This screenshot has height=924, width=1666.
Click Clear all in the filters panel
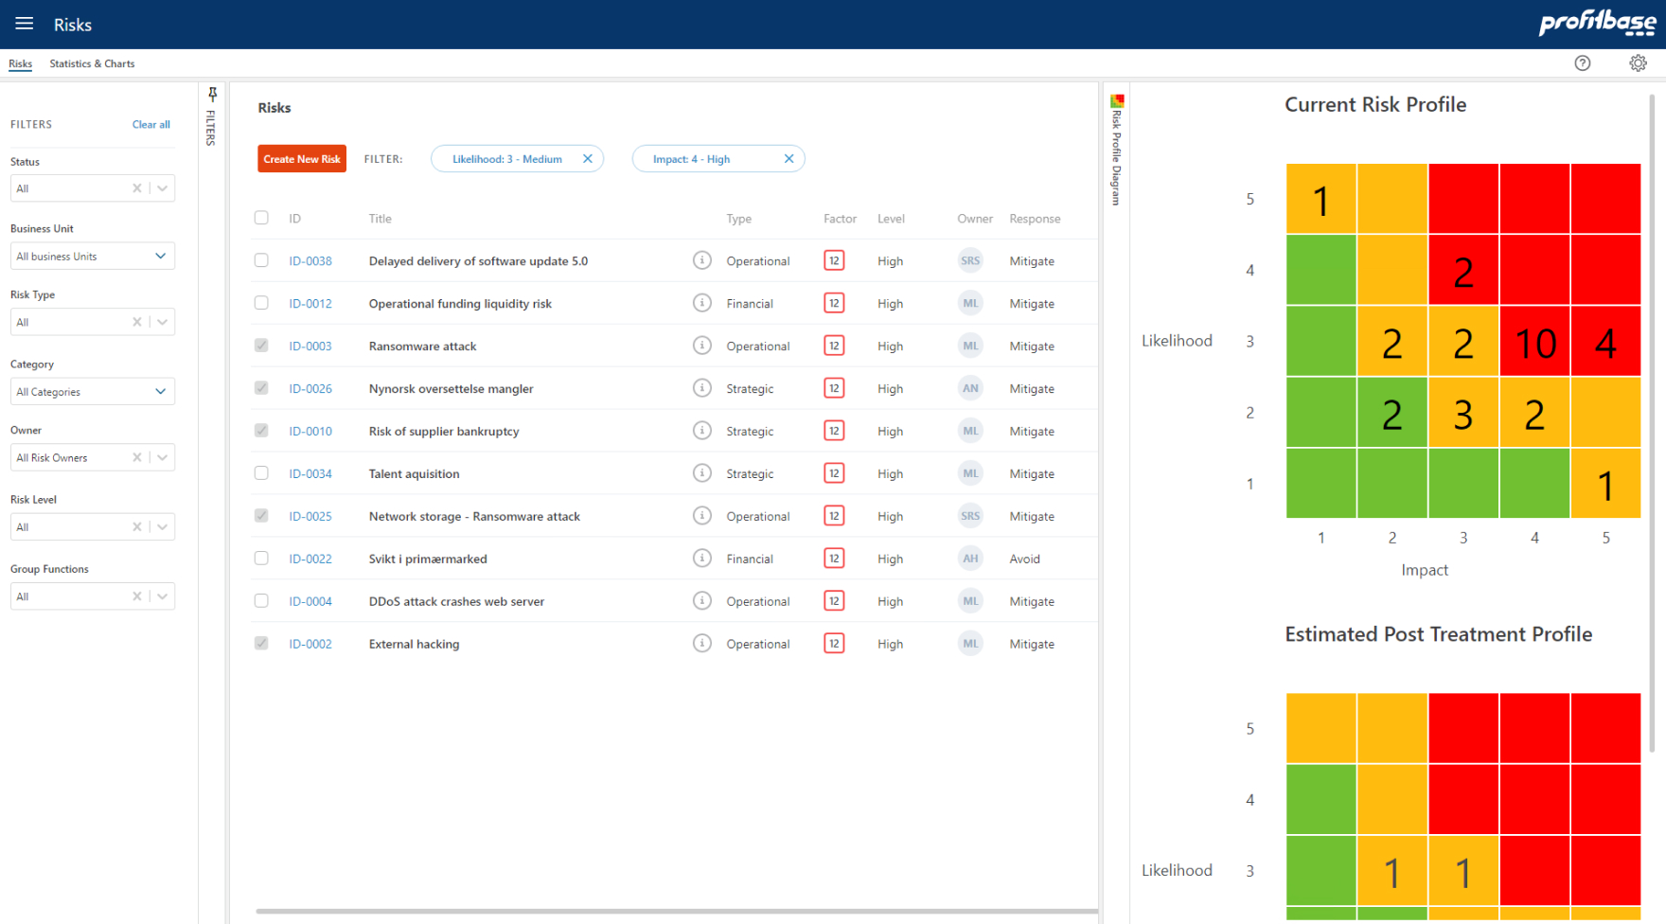pyautogui.click(x=151, y=124)
